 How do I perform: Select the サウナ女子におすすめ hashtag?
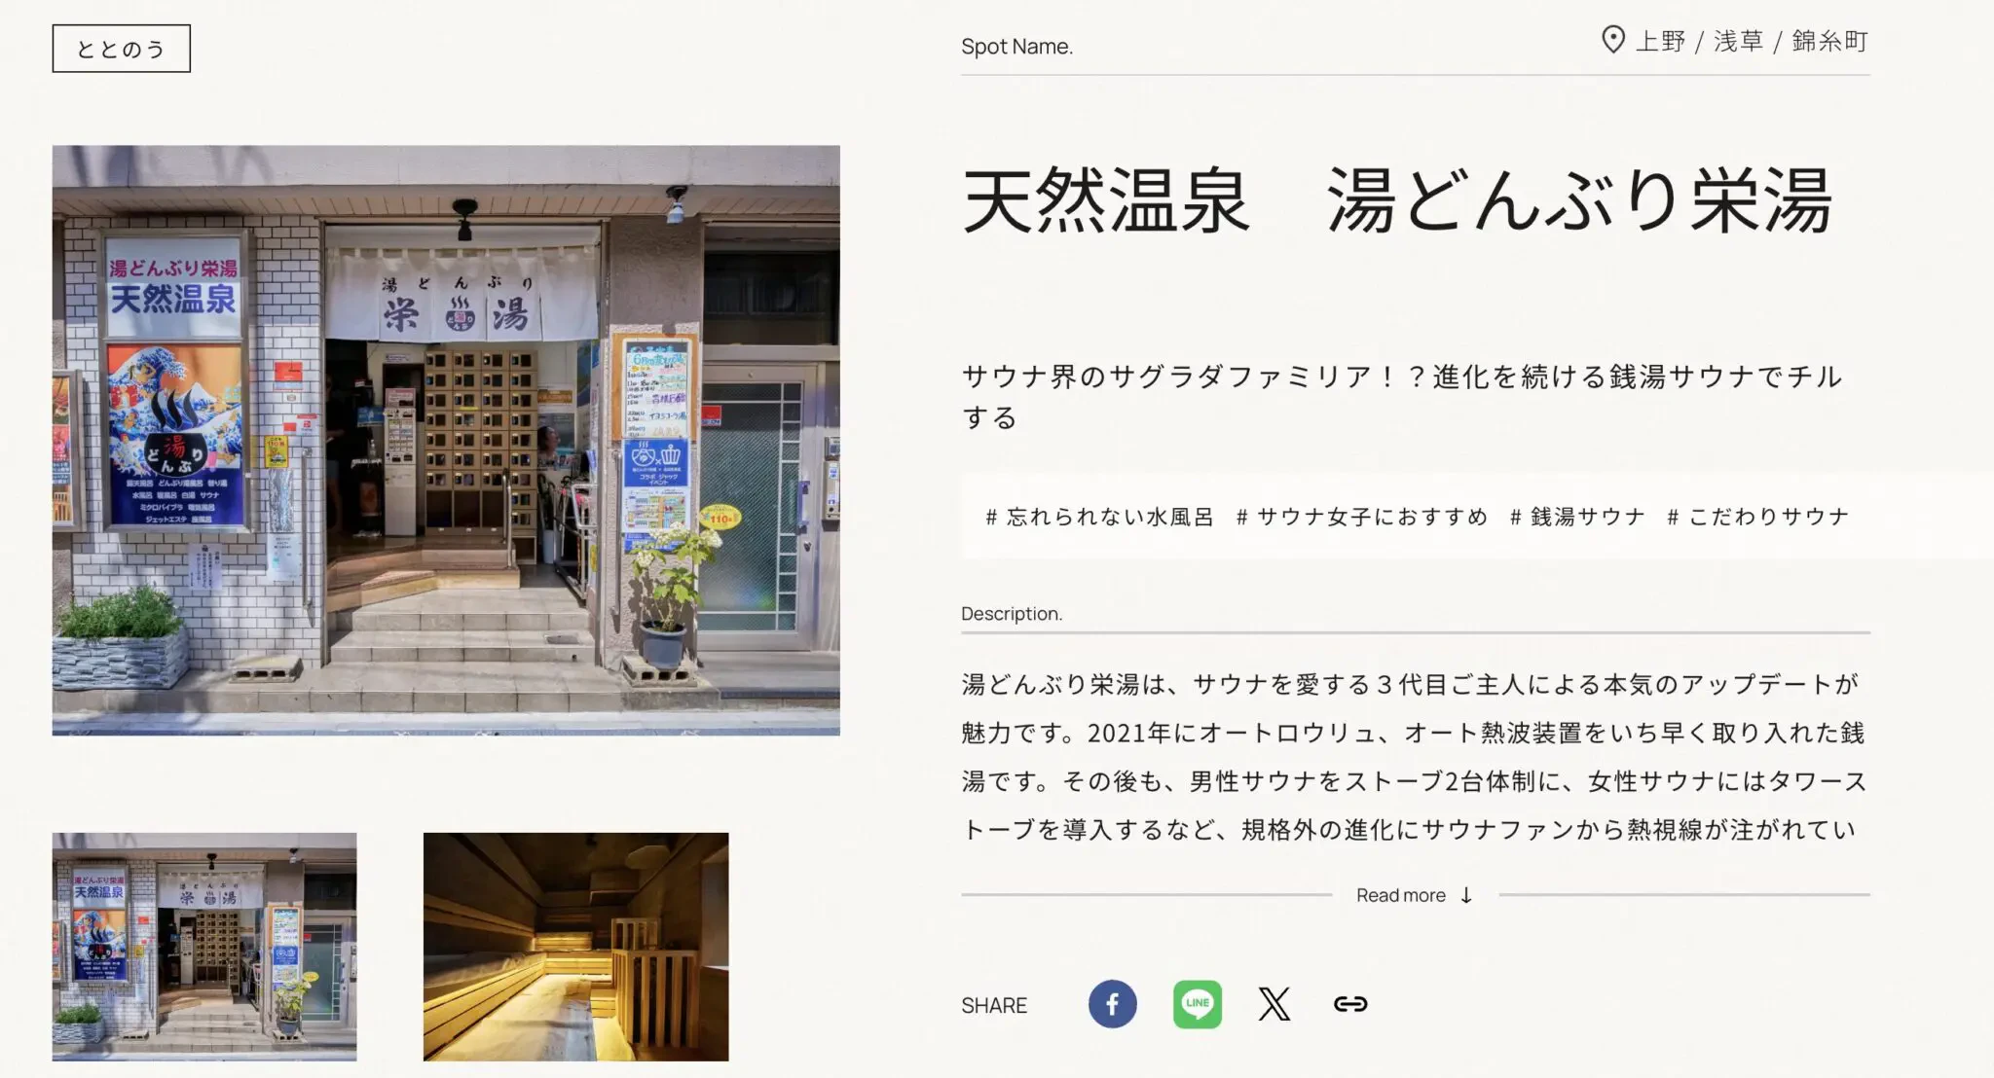pyautogui.click(x=1362, y=517)
